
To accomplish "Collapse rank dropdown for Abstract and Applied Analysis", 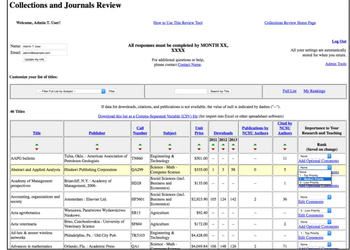I will click(x=315, y=167).
